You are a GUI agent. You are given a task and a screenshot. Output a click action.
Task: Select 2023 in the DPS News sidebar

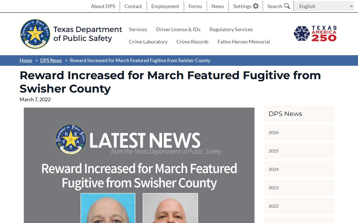tap(299, 188)
